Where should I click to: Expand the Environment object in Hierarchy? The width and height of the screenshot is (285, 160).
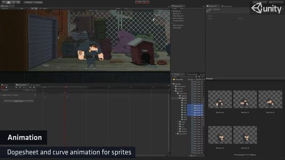[172, 18]
